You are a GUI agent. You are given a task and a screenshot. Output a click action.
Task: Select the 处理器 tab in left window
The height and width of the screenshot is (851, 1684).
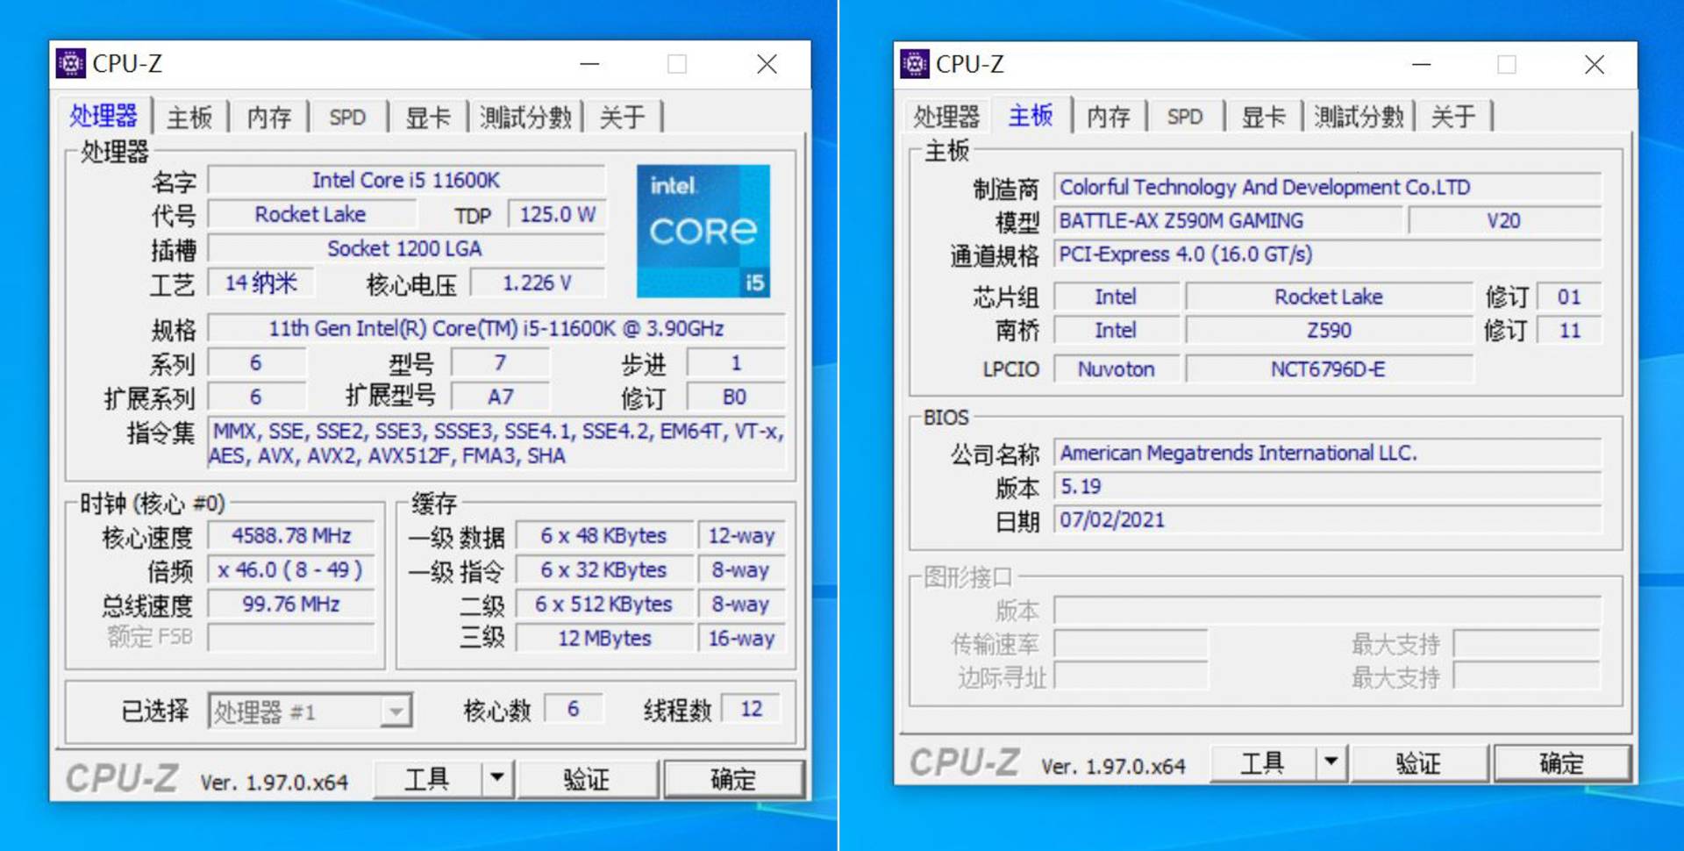[103, 115]
